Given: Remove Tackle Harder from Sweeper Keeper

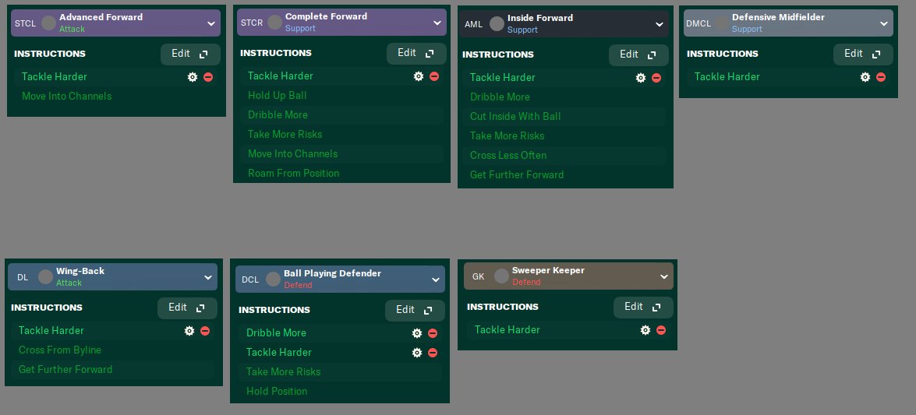Looking at the screenshot, I should (x=661, y=330).
